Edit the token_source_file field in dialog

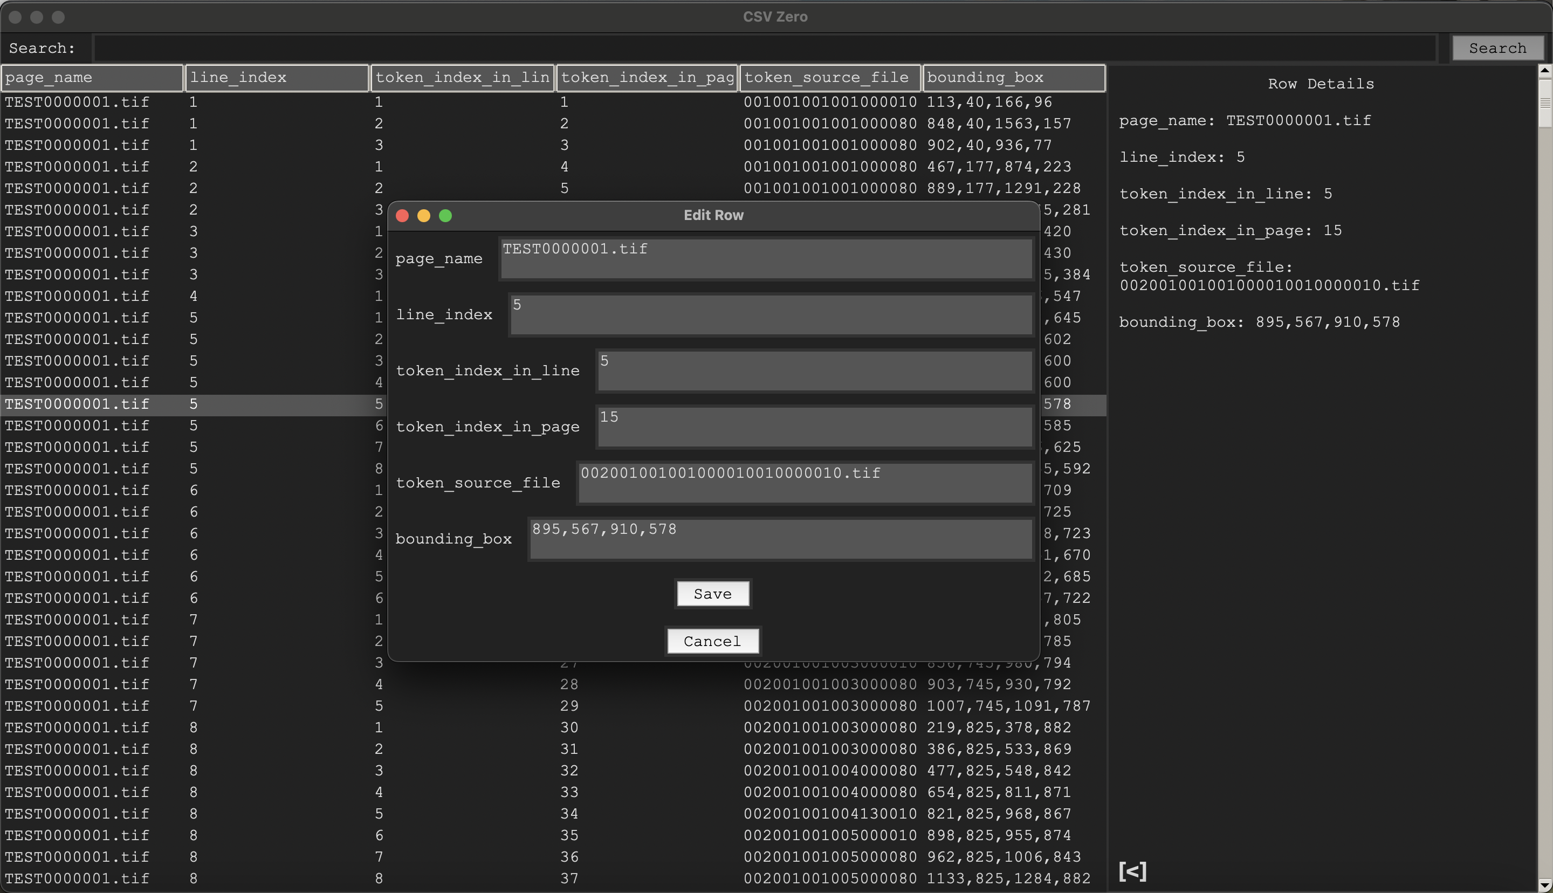pos(805,483)
